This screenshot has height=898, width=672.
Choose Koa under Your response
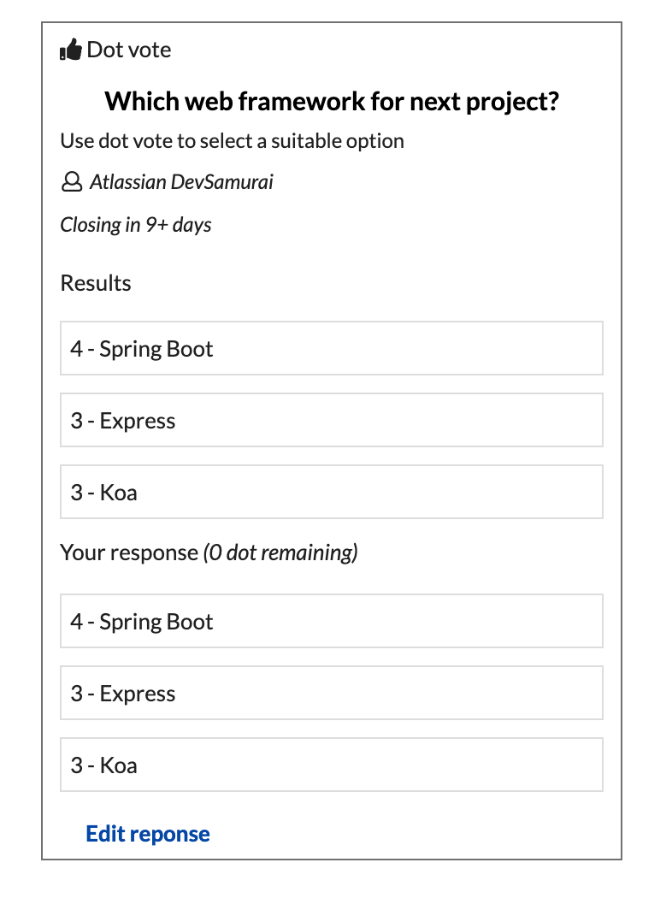[x=332, y=765]
